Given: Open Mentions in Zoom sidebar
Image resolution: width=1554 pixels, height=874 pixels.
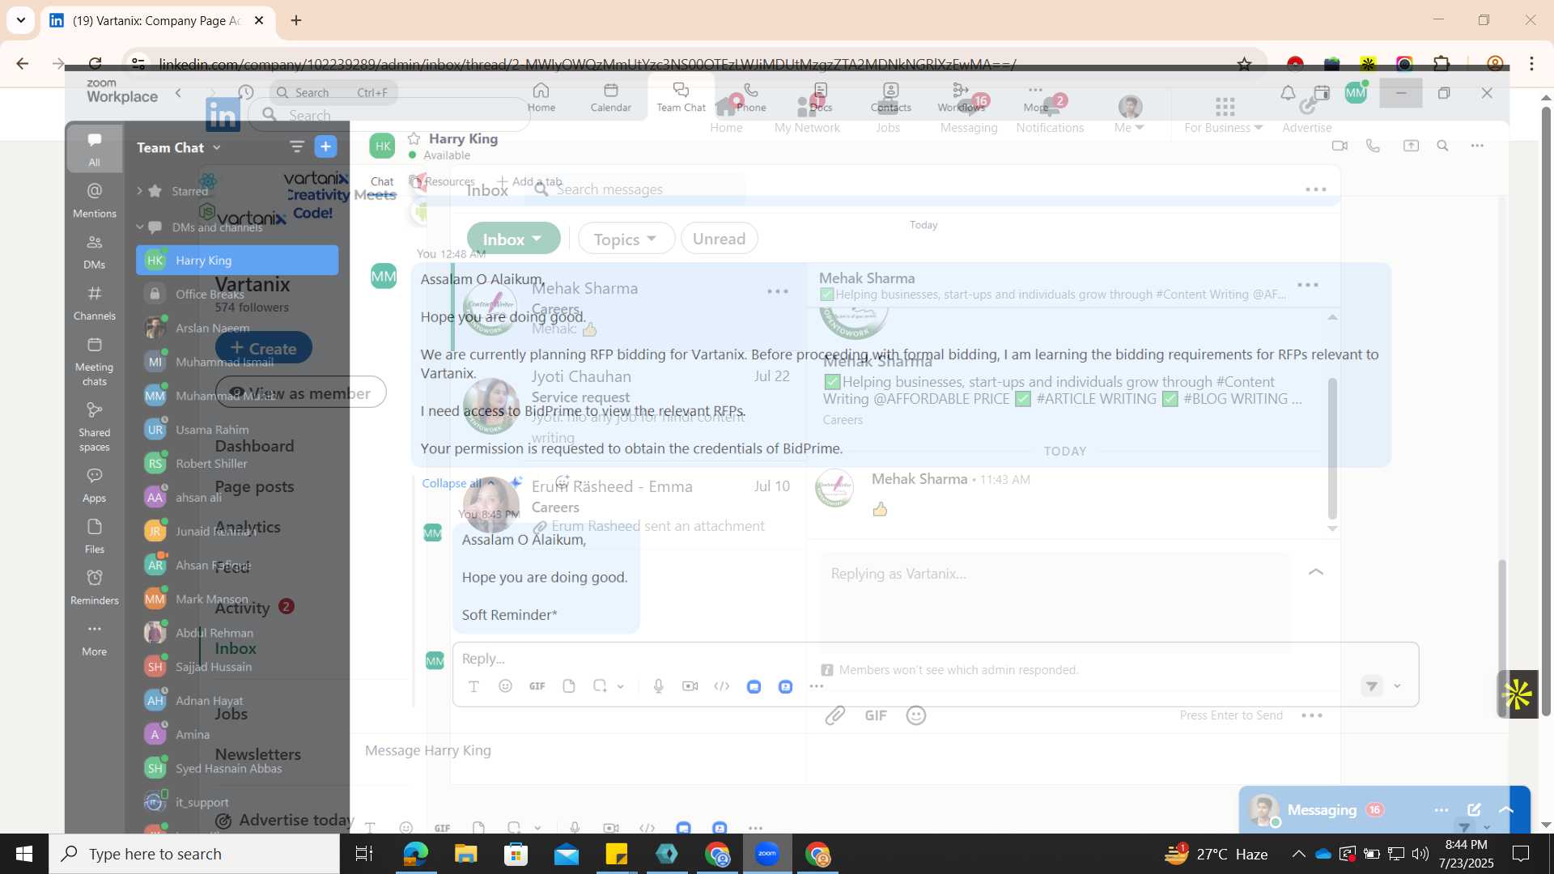Looking at the screenshot, I should tap(95, 200).
